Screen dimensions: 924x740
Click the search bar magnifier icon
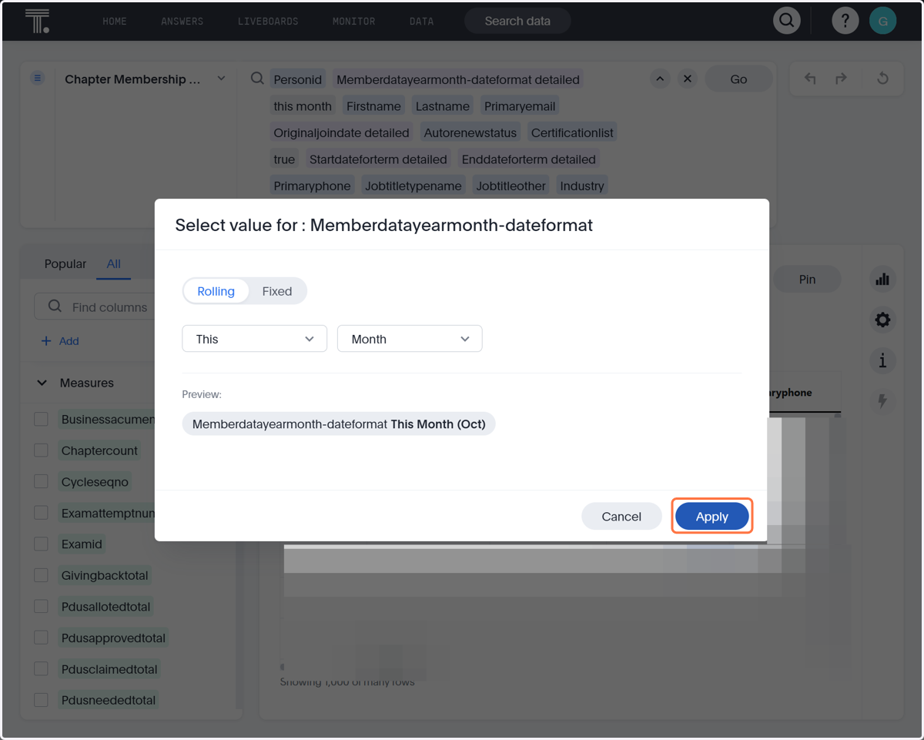(x=258, y=79)
